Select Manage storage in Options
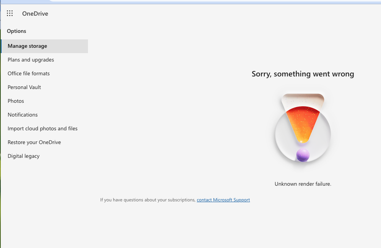Viewport: 381px width, 248px height. click(44, 46)
